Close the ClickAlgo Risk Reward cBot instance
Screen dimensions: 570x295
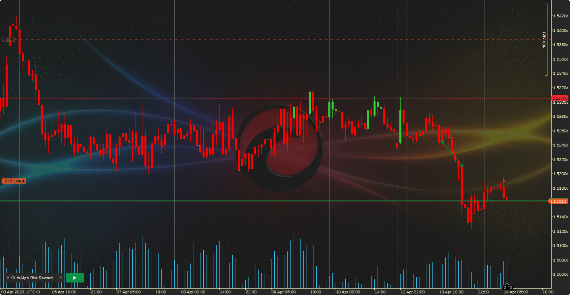[61, 278]
